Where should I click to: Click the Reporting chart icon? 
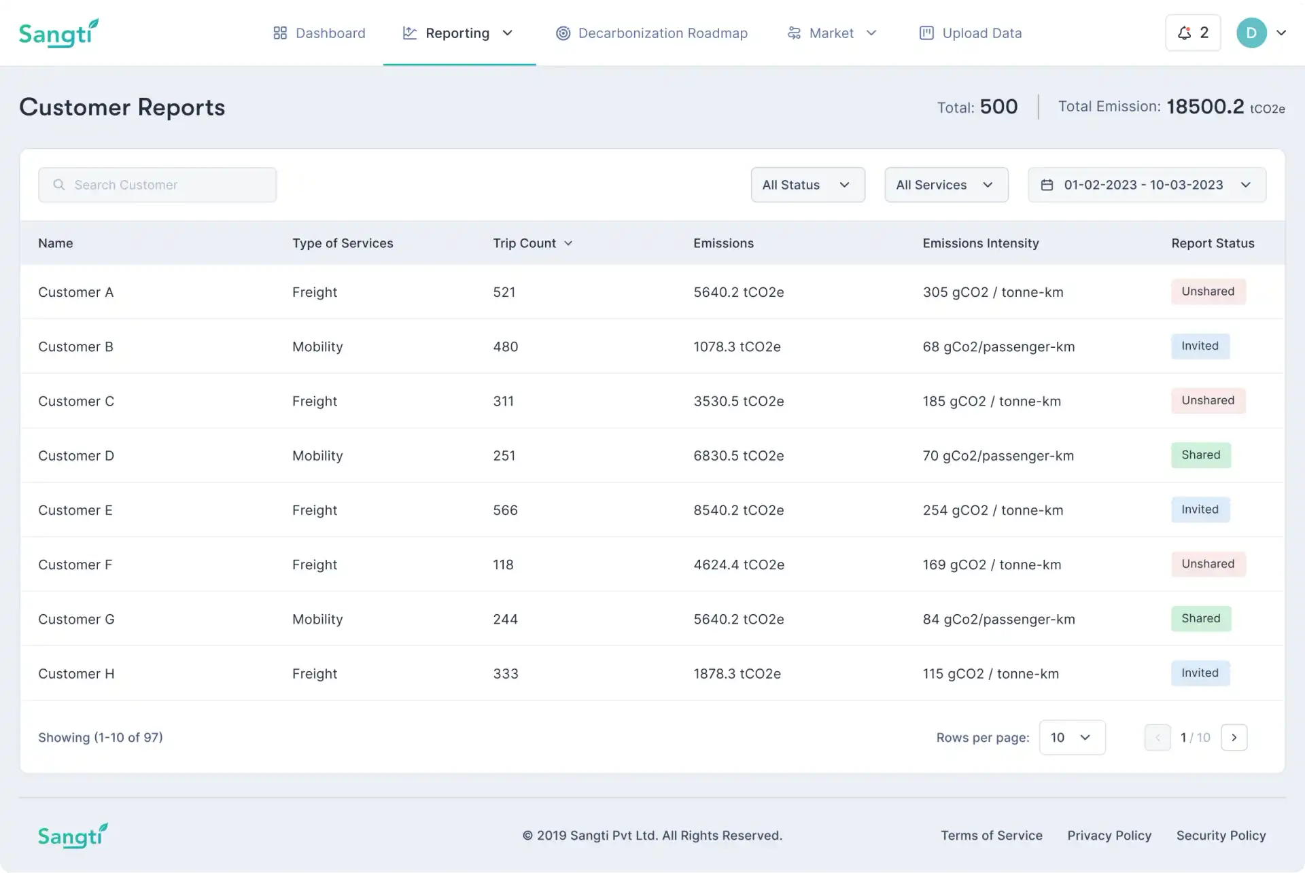click(x=410, y=33)
